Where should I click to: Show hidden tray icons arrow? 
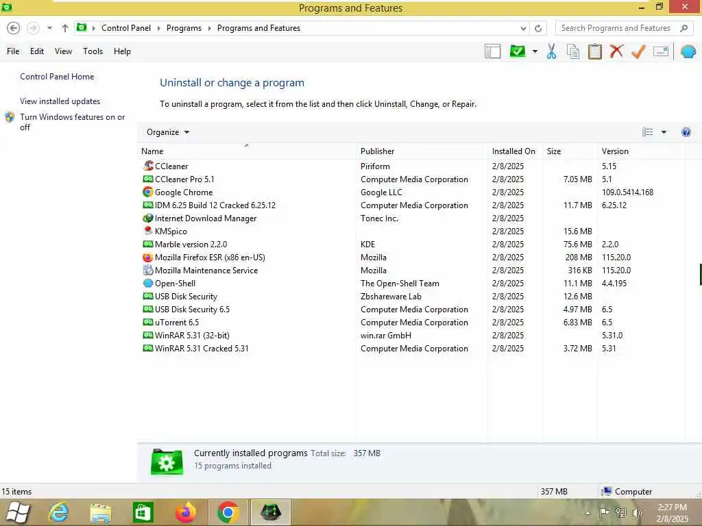pos(588,514)
